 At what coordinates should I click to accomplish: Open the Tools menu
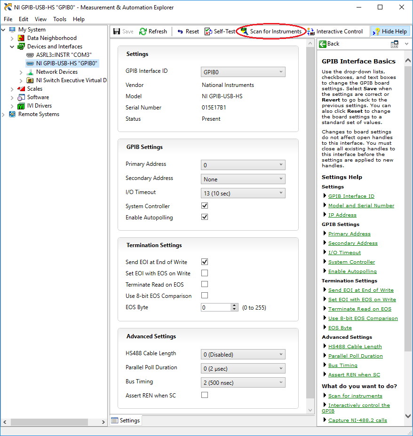[x=60, y=19]
